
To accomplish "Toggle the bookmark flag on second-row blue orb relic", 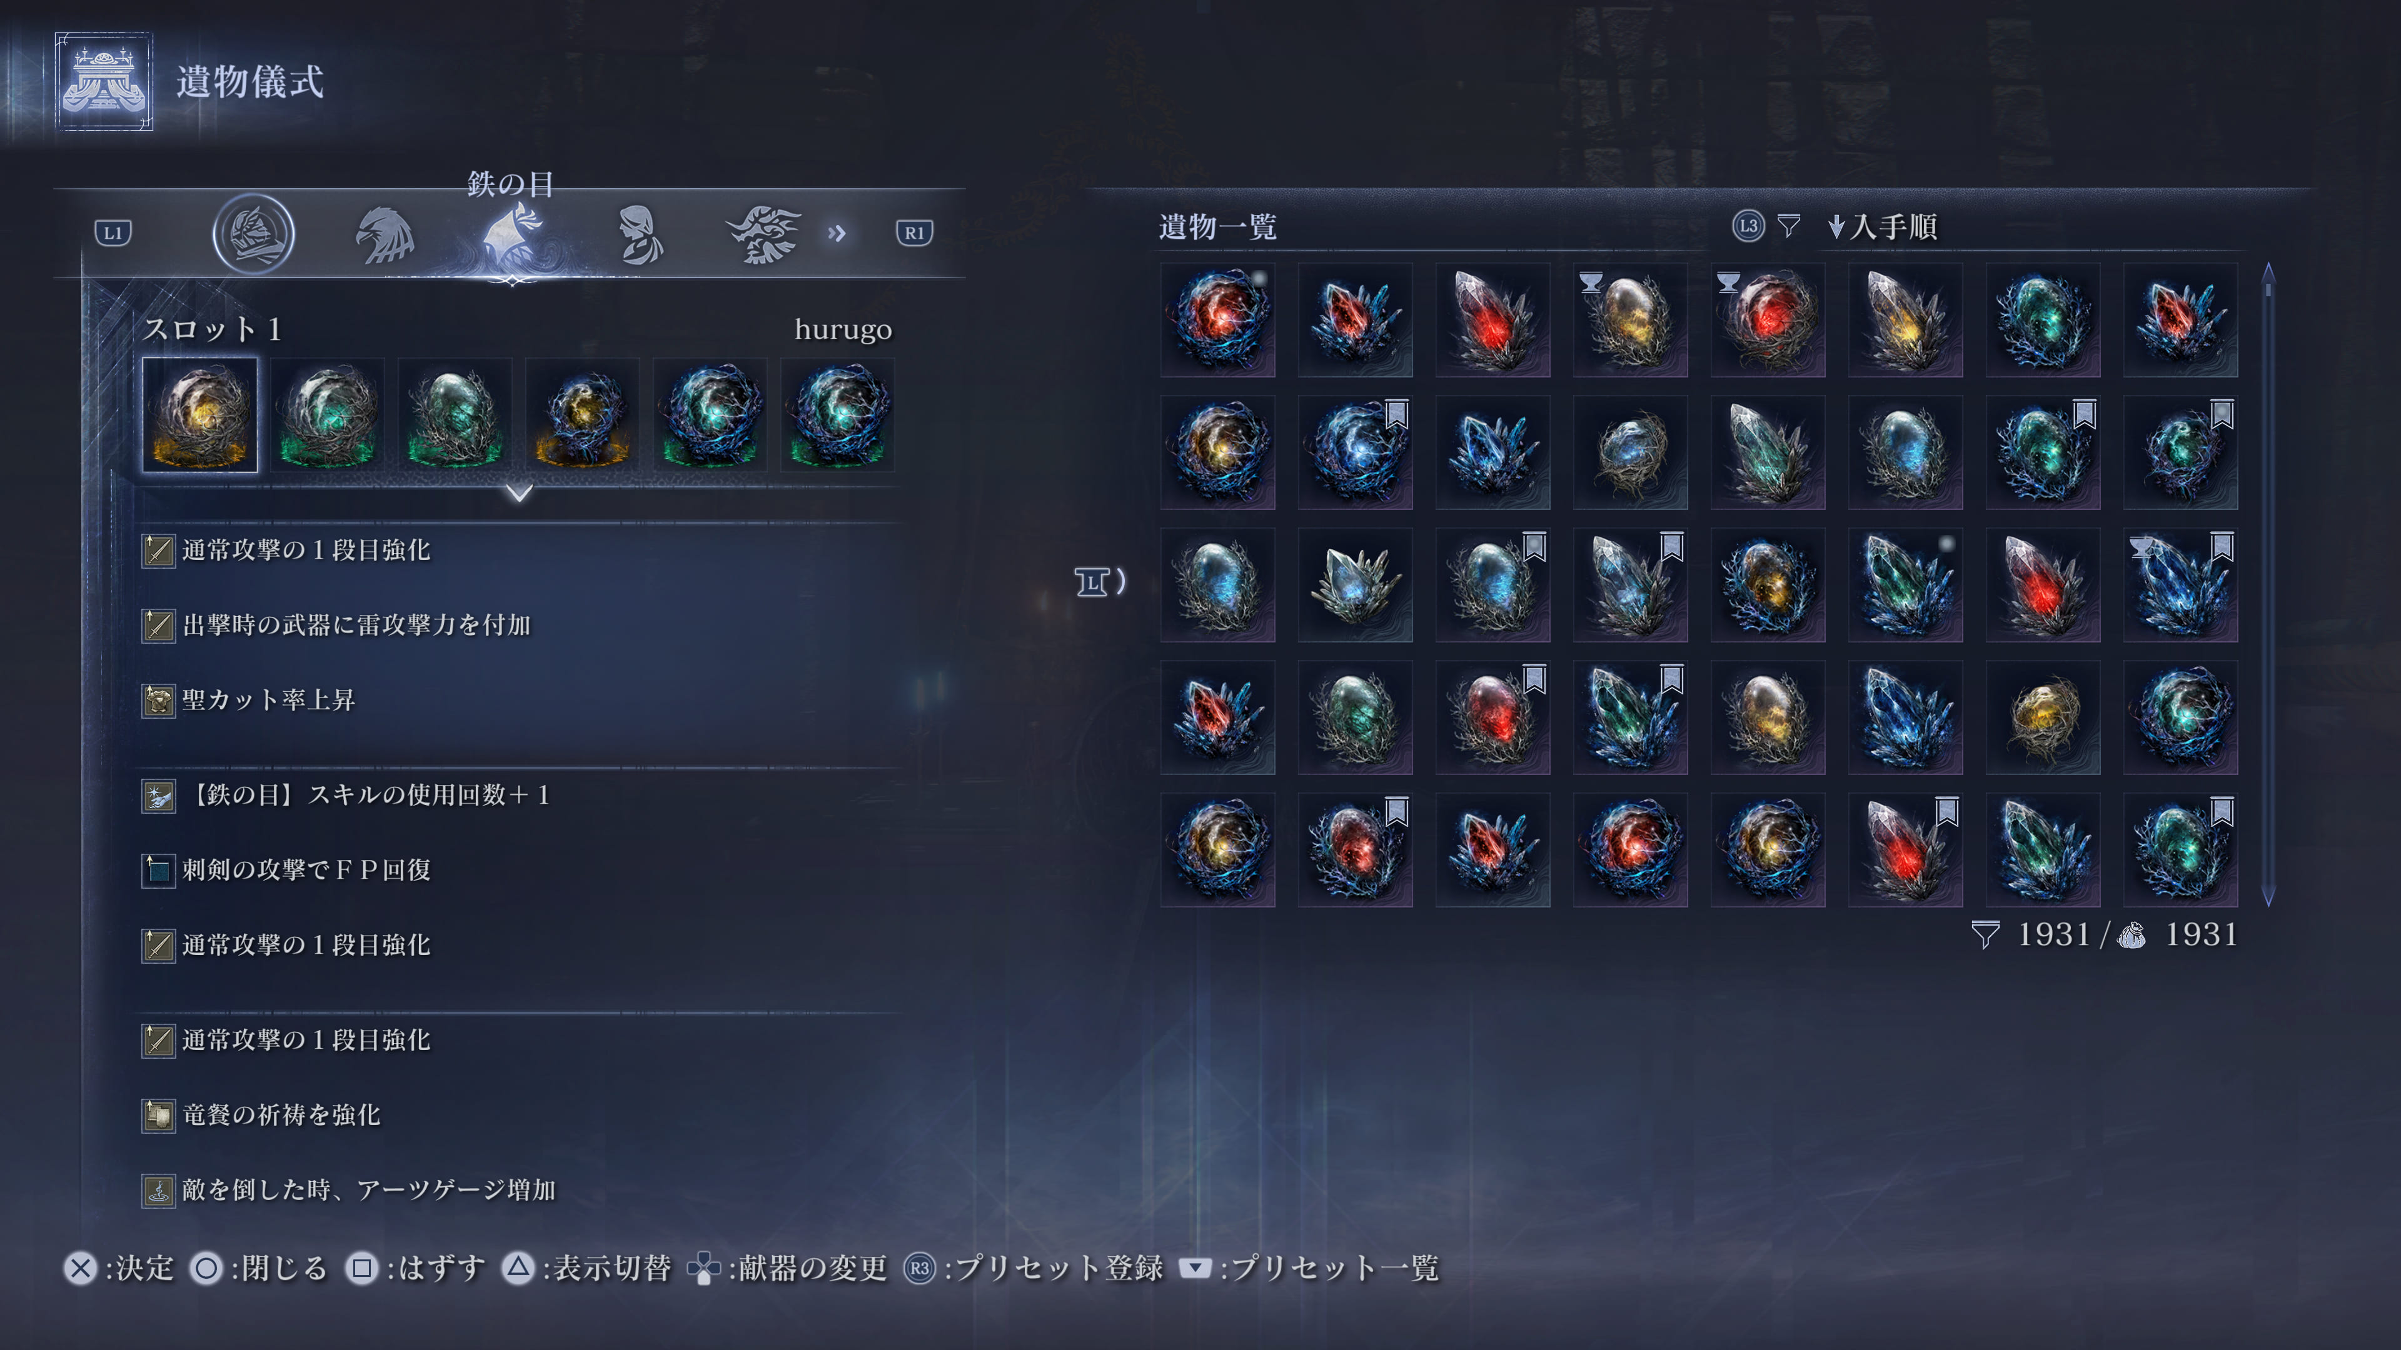I will [1396, 414].
